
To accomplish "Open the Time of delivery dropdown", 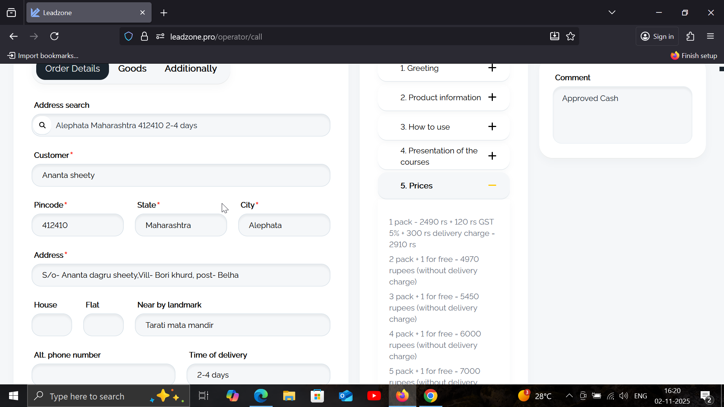I will click(258, 375).
